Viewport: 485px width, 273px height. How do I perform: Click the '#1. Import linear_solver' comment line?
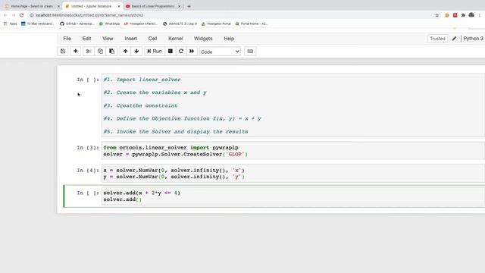[x=142, y=80]
